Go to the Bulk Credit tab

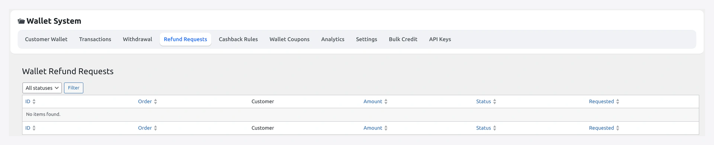(403, 39)
